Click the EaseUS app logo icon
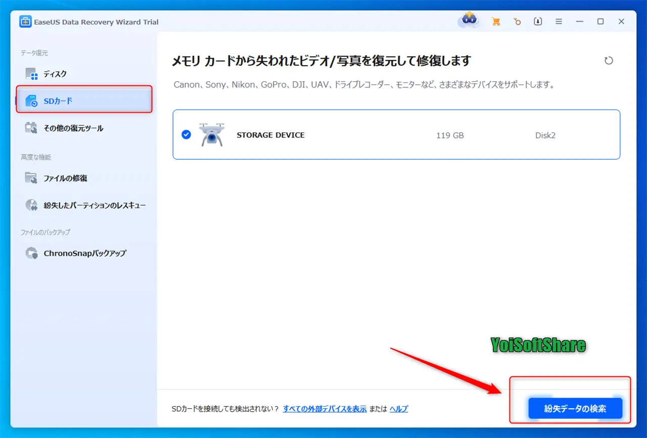The image size is (647, 438). (x=25, y=22)
